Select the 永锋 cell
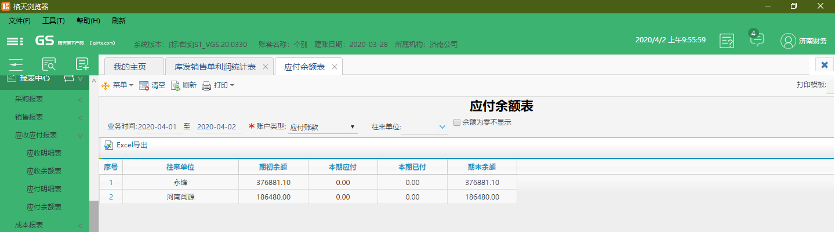Image resolution: width=835 pixels, height=232 pixels. (x=180, y=182)
